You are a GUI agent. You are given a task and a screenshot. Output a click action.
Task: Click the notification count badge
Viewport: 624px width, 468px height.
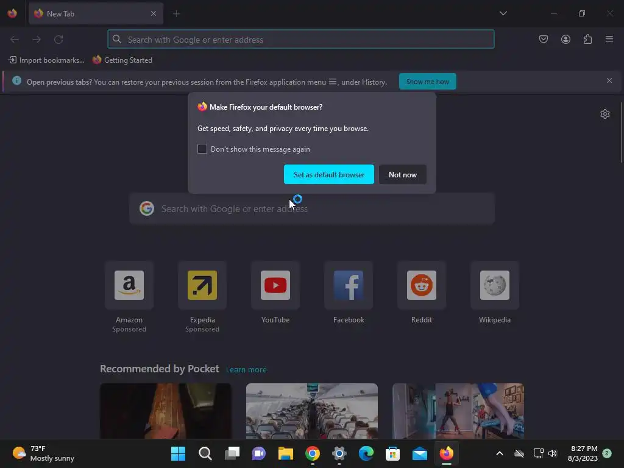[x=607, y=453]
